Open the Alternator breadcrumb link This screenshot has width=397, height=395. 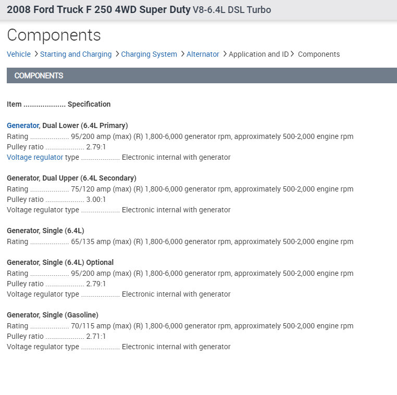203,54
